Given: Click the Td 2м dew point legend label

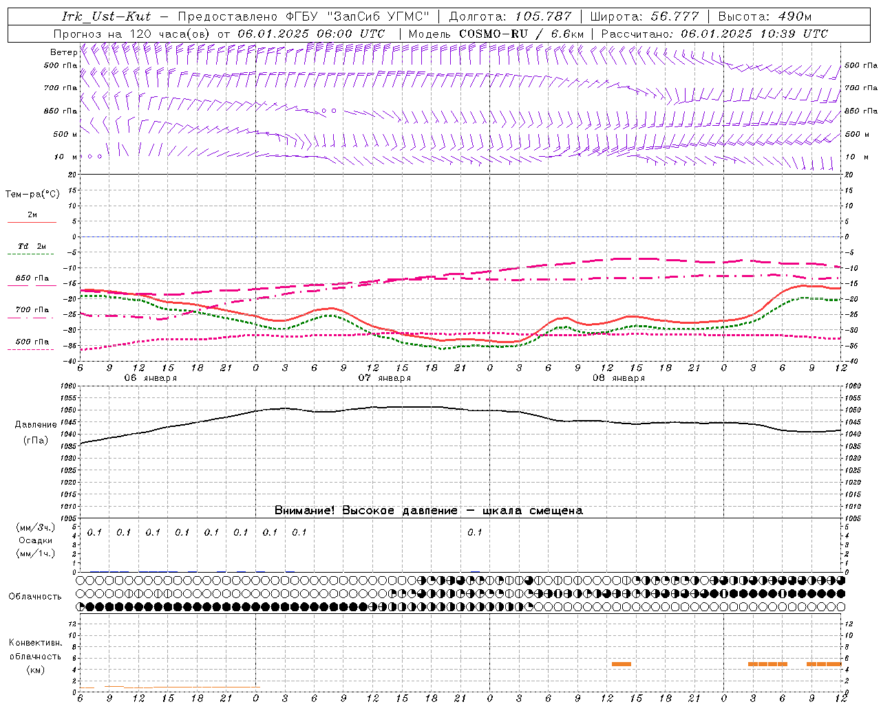Looking at the screenshot, I should coord(32,246).
